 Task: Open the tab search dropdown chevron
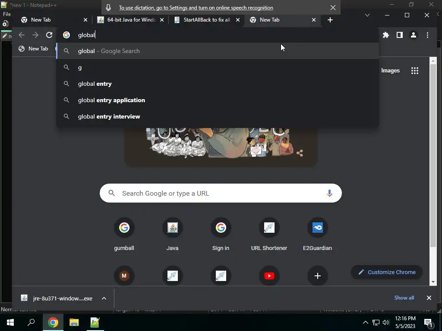pyautogui.click(x=367, y=15)
